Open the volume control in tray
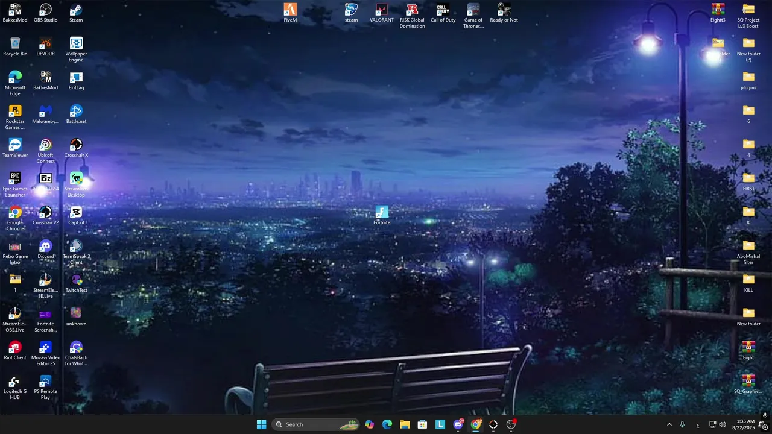This screenshot has width=772, height=434. click(x=723, y=424)
